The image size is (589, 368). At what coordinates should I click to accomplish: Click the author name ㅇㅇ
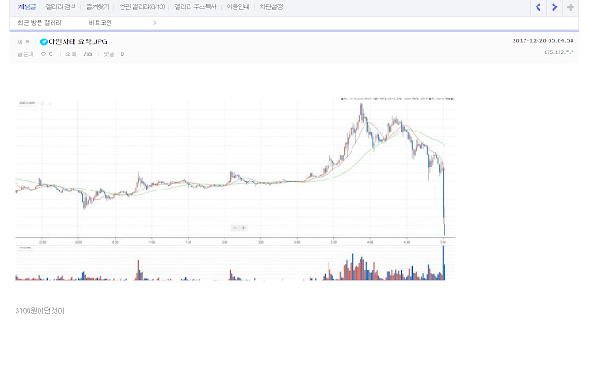(47, 54)
